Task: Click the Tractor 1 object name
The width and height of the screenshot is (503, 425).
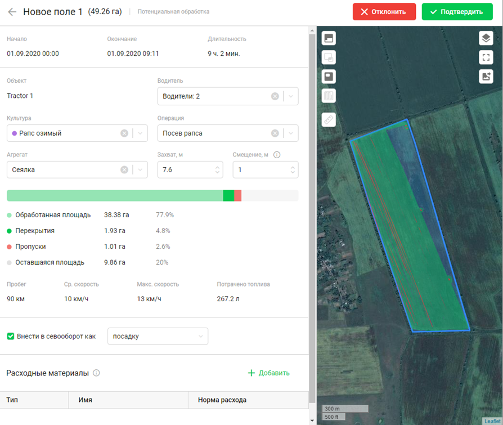Action: (20, 96)
